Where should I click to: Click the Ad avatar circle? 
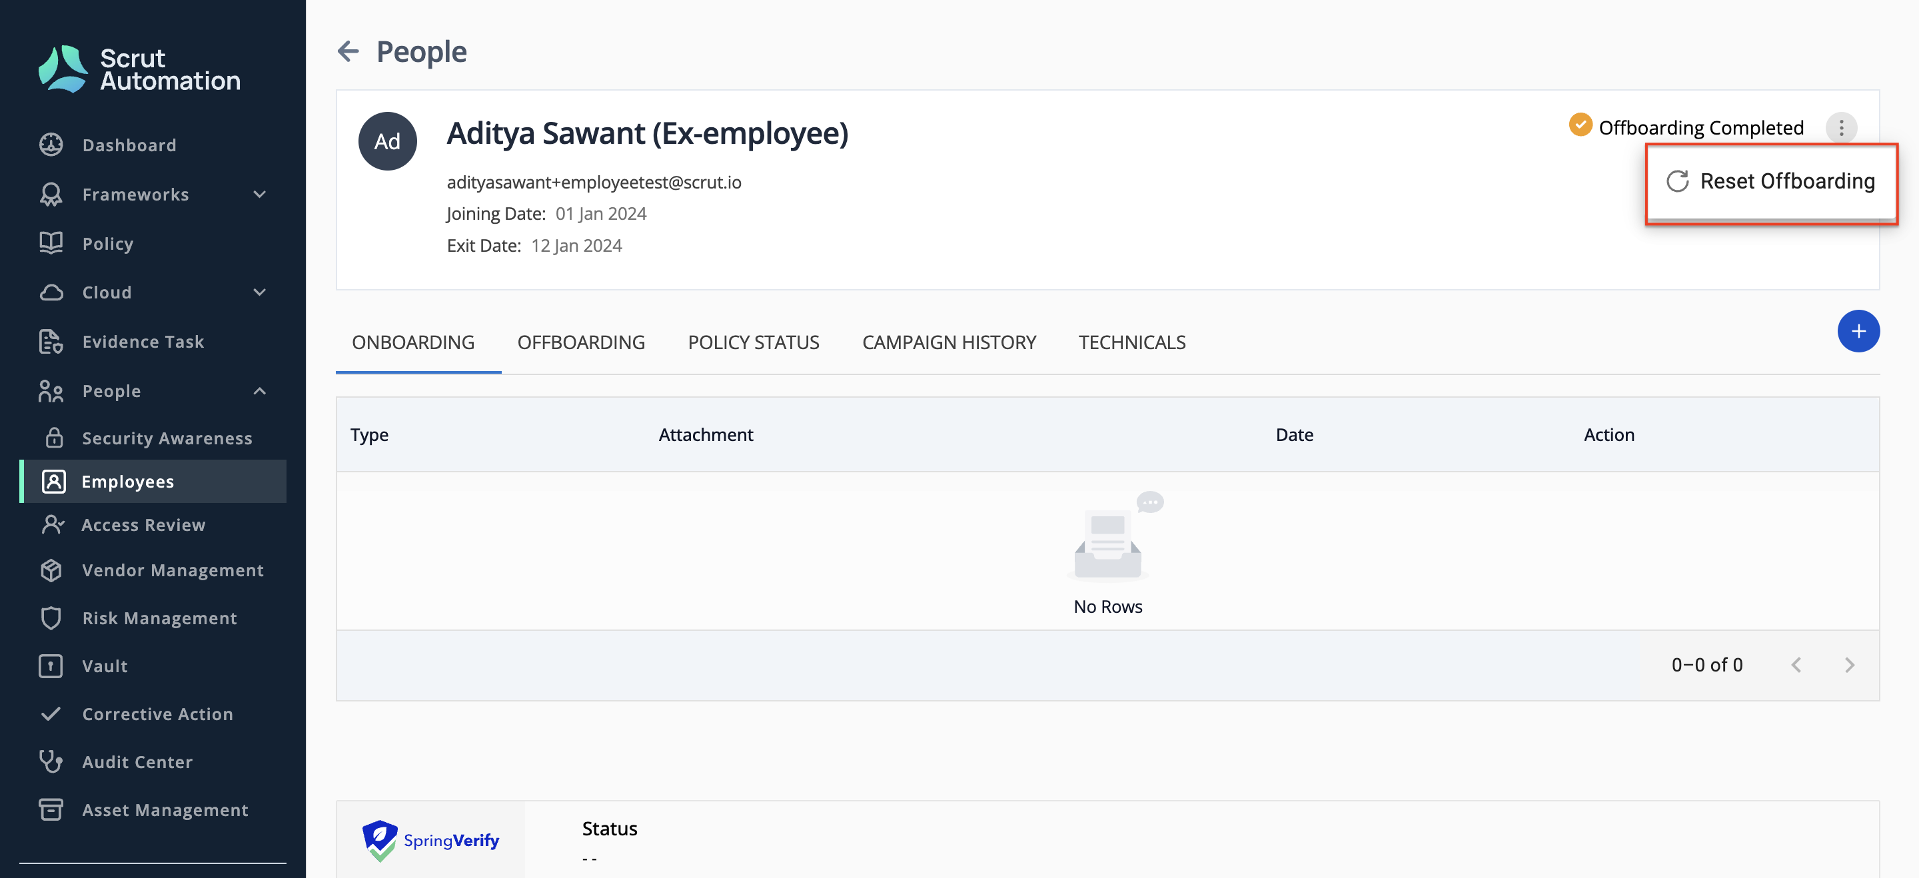(387, 141)
